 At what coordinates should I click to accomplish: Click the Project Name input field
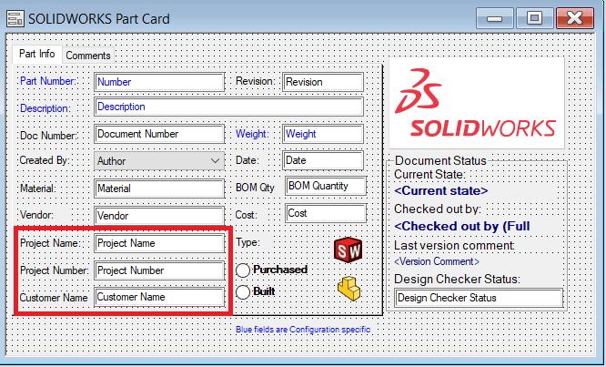(159, 243)
